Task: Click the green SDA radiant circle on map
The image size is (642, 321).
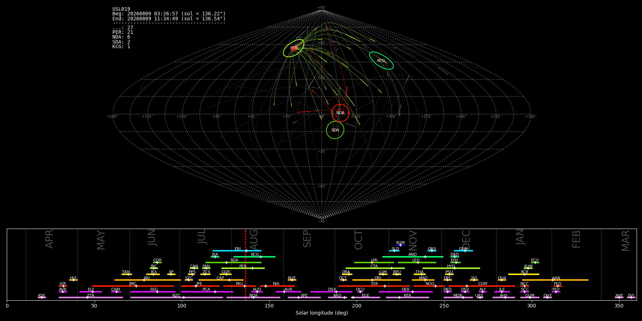Action: [x=335, y=130]
